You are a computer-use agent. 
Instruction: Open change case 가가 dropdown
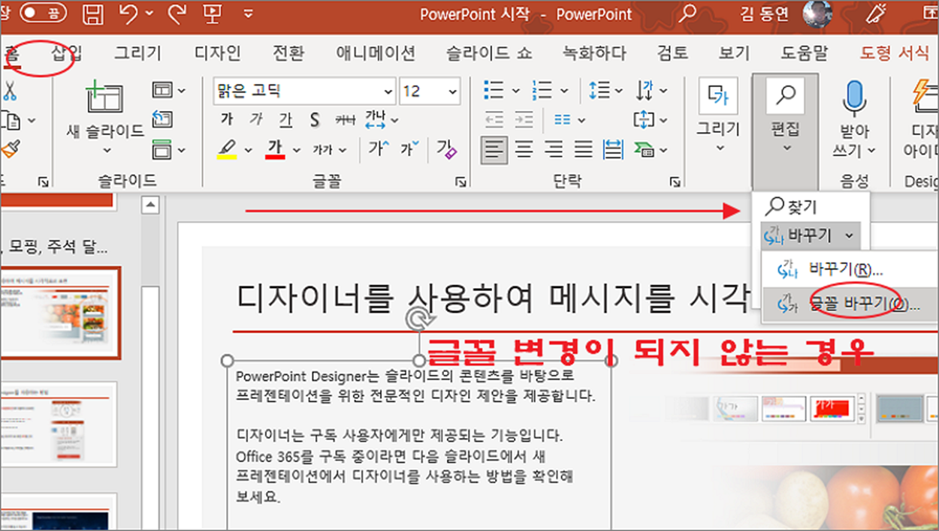tap(329, 149)
